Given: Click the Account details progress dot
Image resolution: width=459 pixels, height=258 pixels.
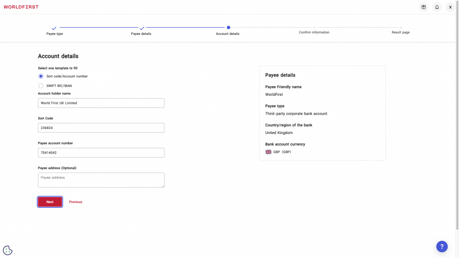Looking at the screenshot, I should click(x=228, y=27).
